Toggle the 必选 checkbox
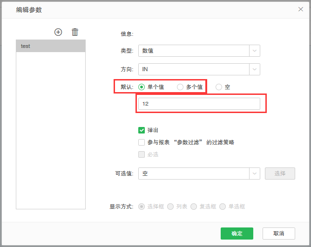Image resolution: width=311 pixels, height=247 pixels. [x=142, y=154]
